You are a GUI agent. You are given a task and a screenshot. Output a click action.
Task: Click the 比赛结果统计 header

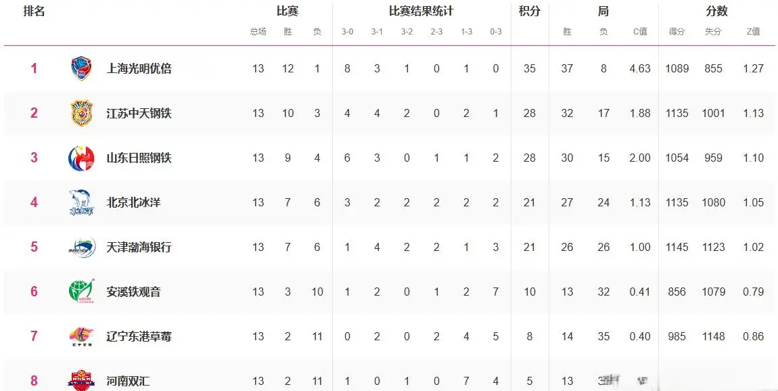click(421, 11)
